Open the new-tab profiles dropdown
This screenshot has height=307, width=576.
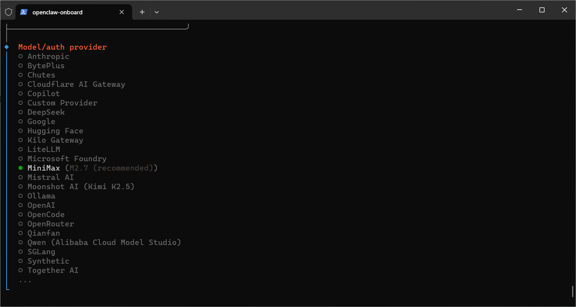[x=157, y=12]
